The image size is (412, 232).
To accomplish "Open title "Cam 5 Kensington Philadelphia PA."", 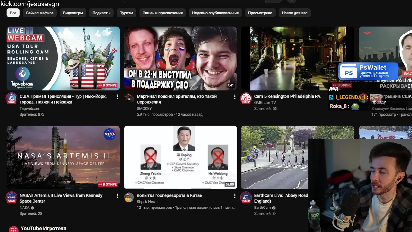I will pos(288,96).
